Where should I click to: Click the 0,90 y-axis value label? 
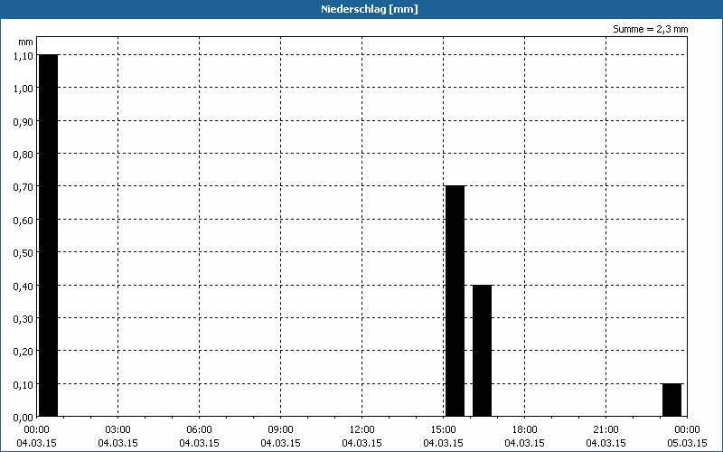(23, 122)
